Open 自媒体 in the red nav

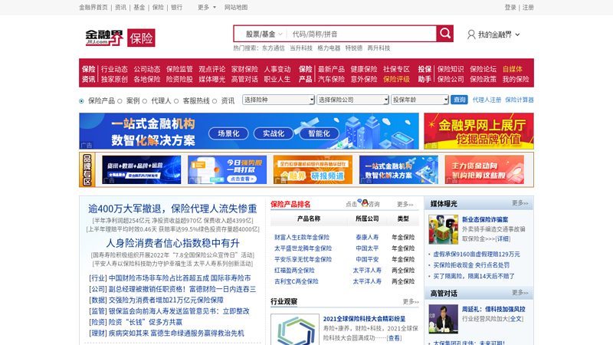513,69
